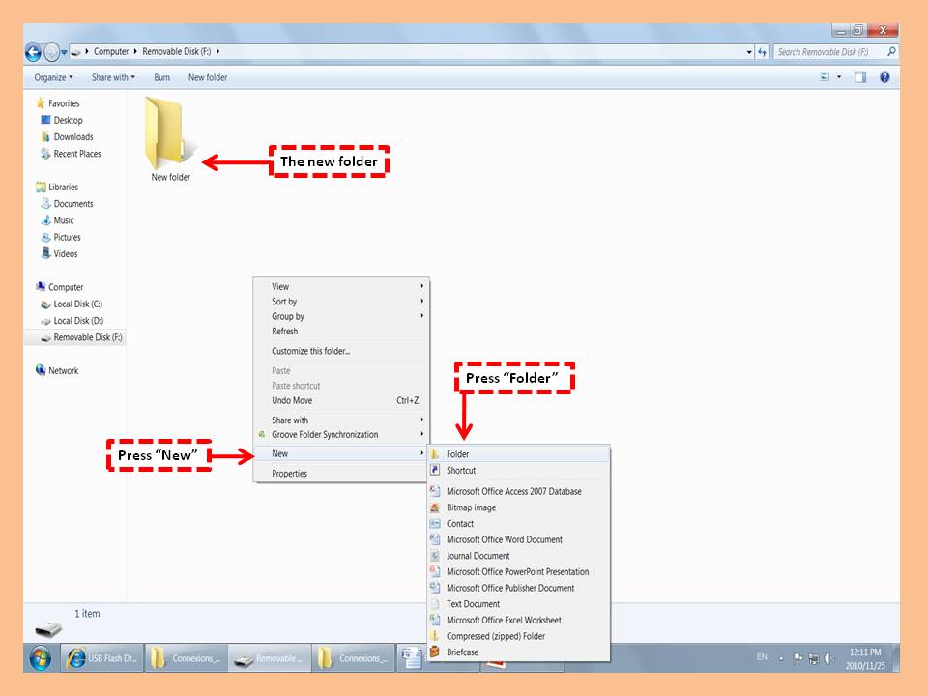Click the Burn toolbar button
This screenshot has width=928, height=696.
pyautogui.click(x=161, y=77)
